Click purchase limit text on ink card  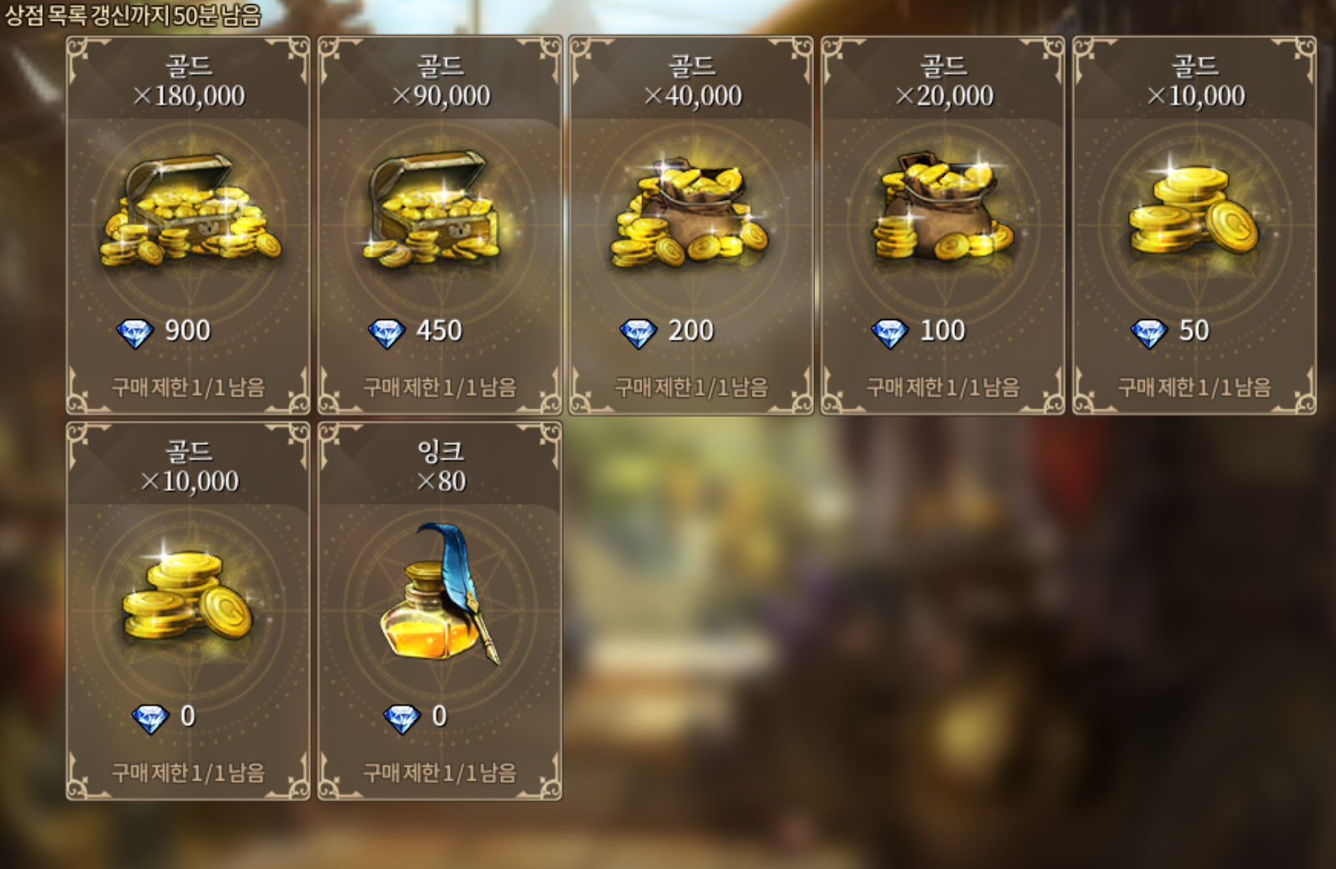tap(440, 772)
